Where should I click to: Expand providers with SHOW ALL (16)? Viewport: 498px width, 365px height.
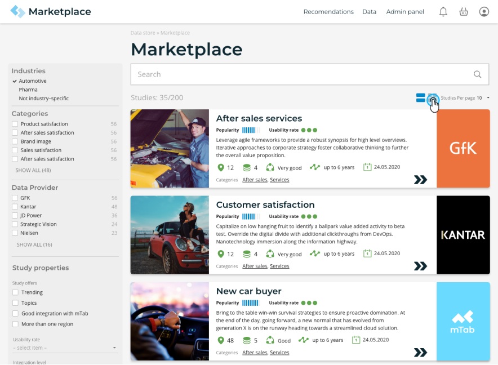coord(34,244)
